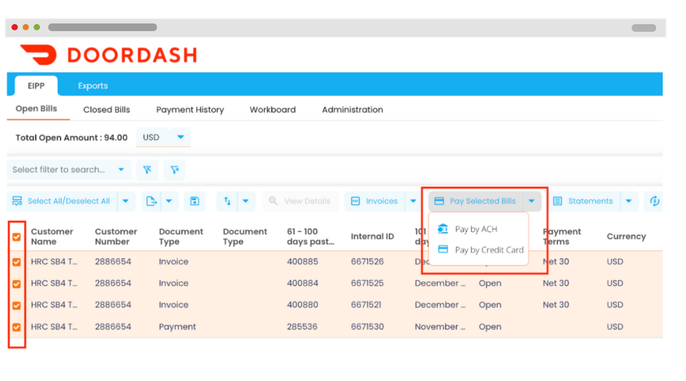686x381 pixels.
Task: Open the Administration tab
Action: [x=353, y=110]
